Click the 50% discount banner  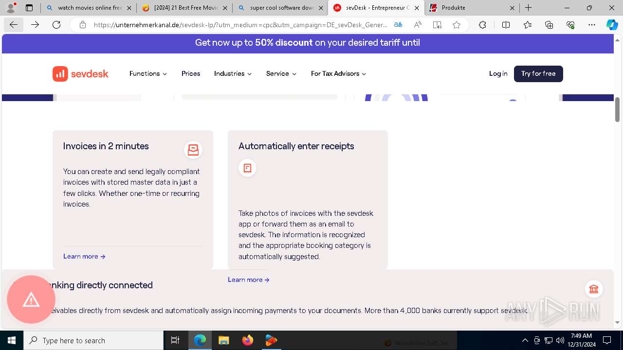click(x=308, y=43)
